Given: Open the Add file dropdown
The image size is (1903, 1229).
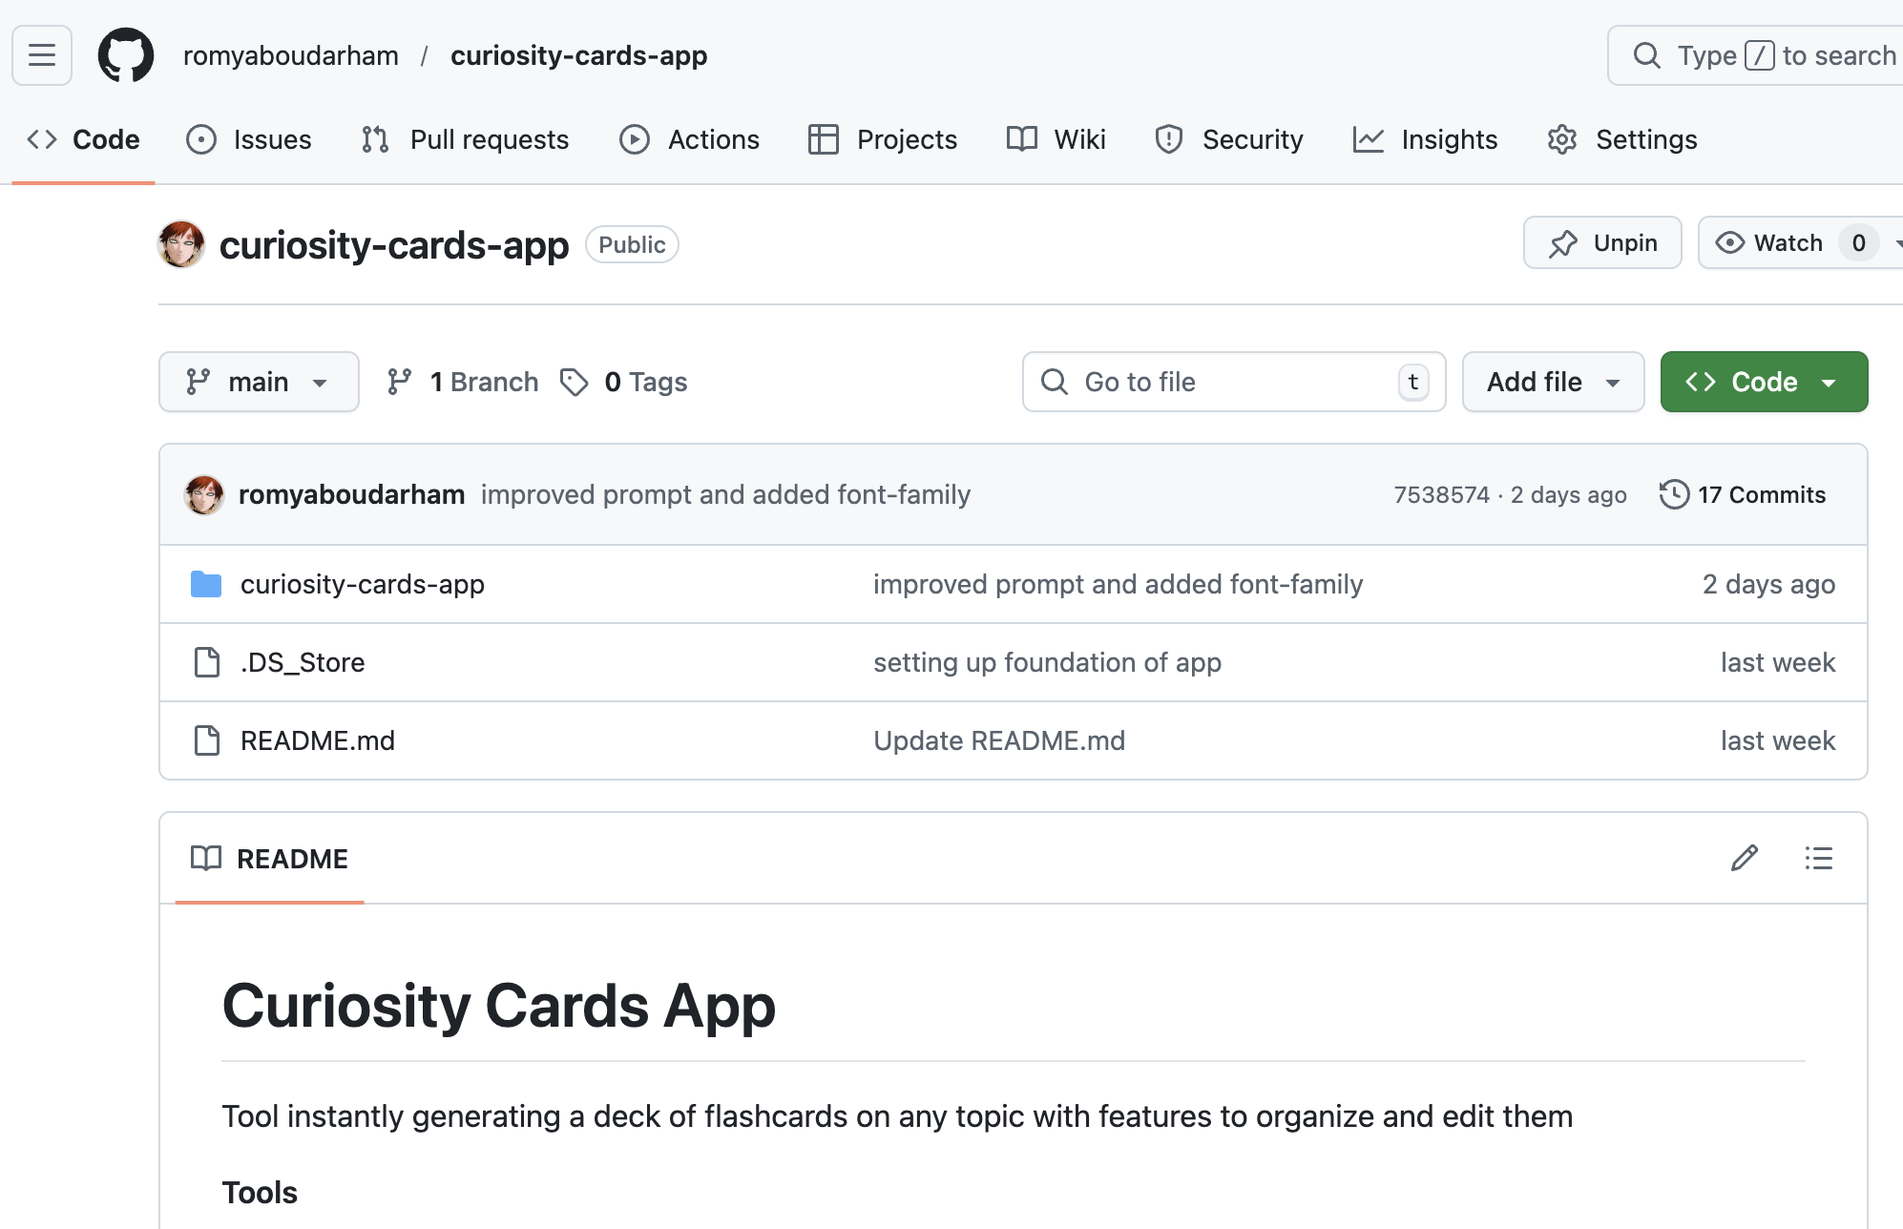Looking at the screenshot, I should (x=1553, y=382).
